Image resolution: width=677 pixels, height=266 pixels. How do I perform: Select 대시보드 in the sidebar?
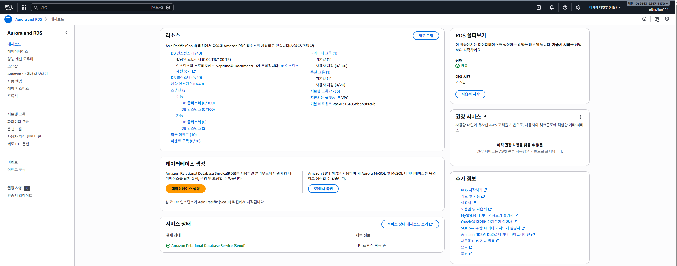(x=14, y=44)
